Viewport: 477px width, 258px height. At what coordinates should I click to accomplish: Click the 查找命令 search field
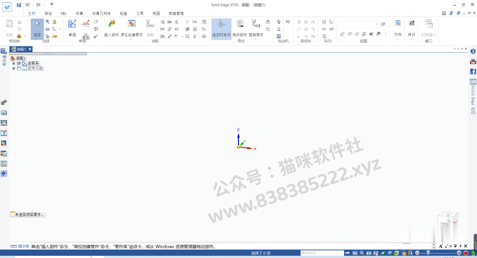pos(322,253)
